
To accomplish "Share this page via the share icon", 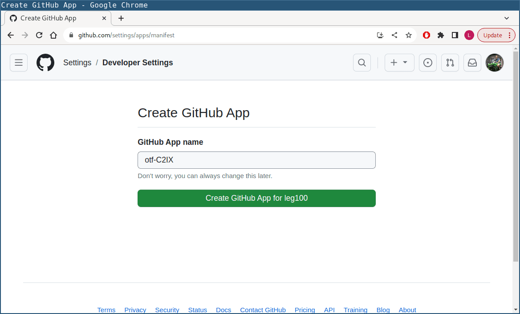I will coord(394,35).
